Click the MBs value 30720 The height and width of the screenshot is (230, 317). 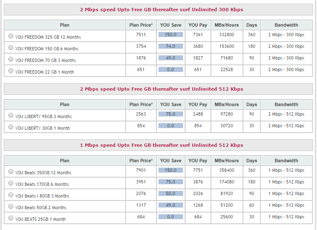[x=227, y=126]
